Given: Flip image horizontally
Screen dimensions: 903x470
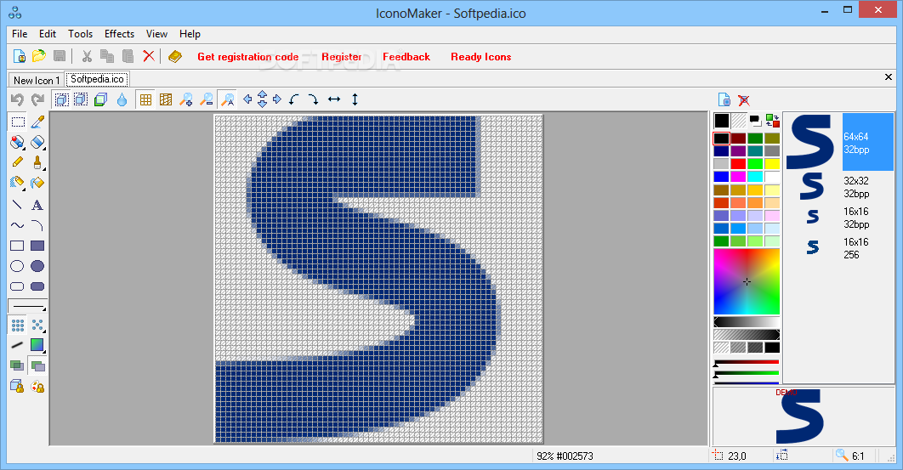Looking at the screenshot, I should point(334,99).
